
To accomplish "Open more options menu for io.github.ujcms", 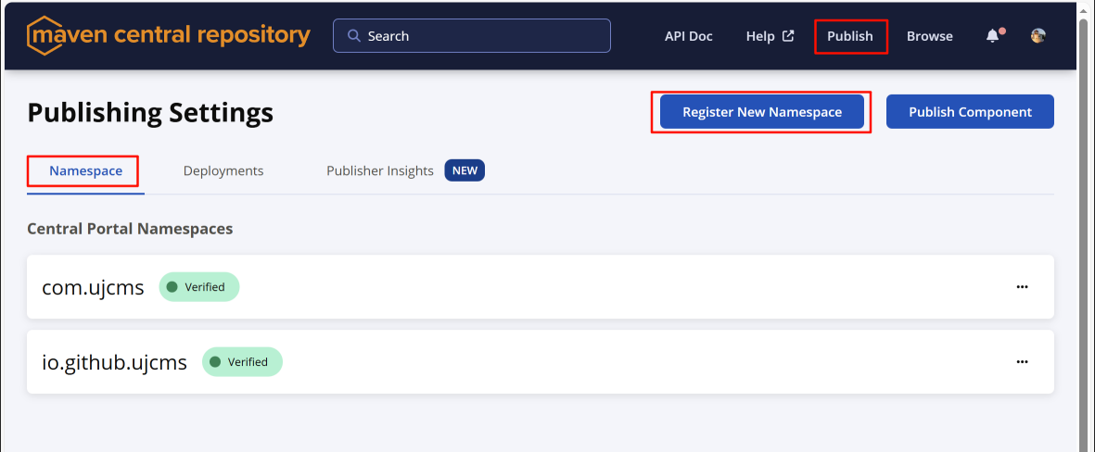I will 1022,362.
